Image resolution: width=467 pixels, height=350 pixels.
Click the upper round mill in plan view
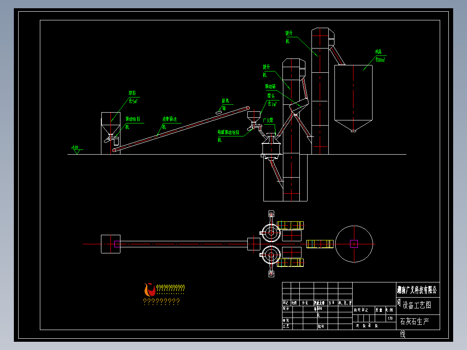pos(271,232)
